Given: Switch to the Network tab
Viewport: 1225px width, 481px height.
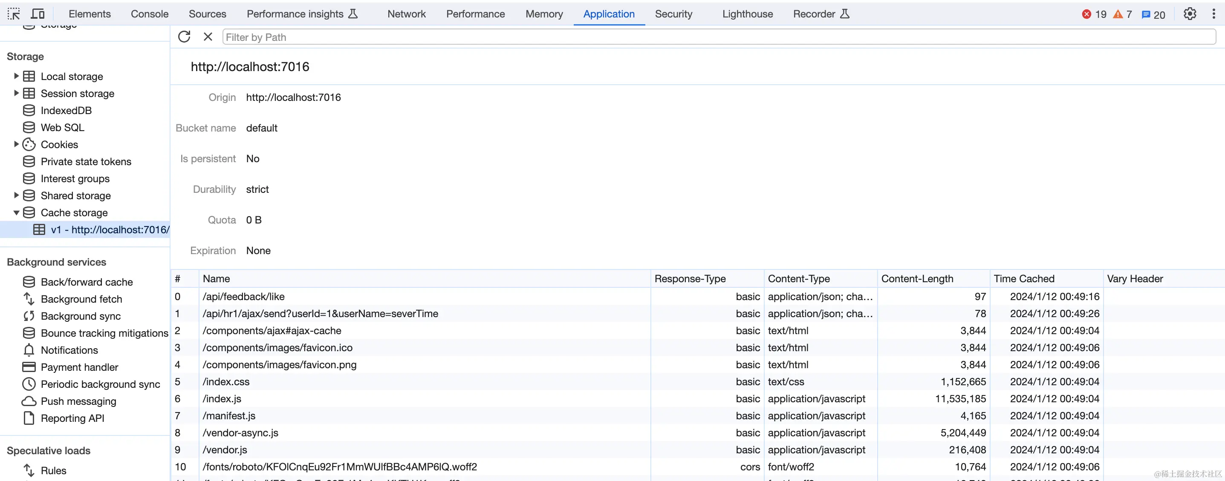Looking at the screenshot, I should coord(406,14).
